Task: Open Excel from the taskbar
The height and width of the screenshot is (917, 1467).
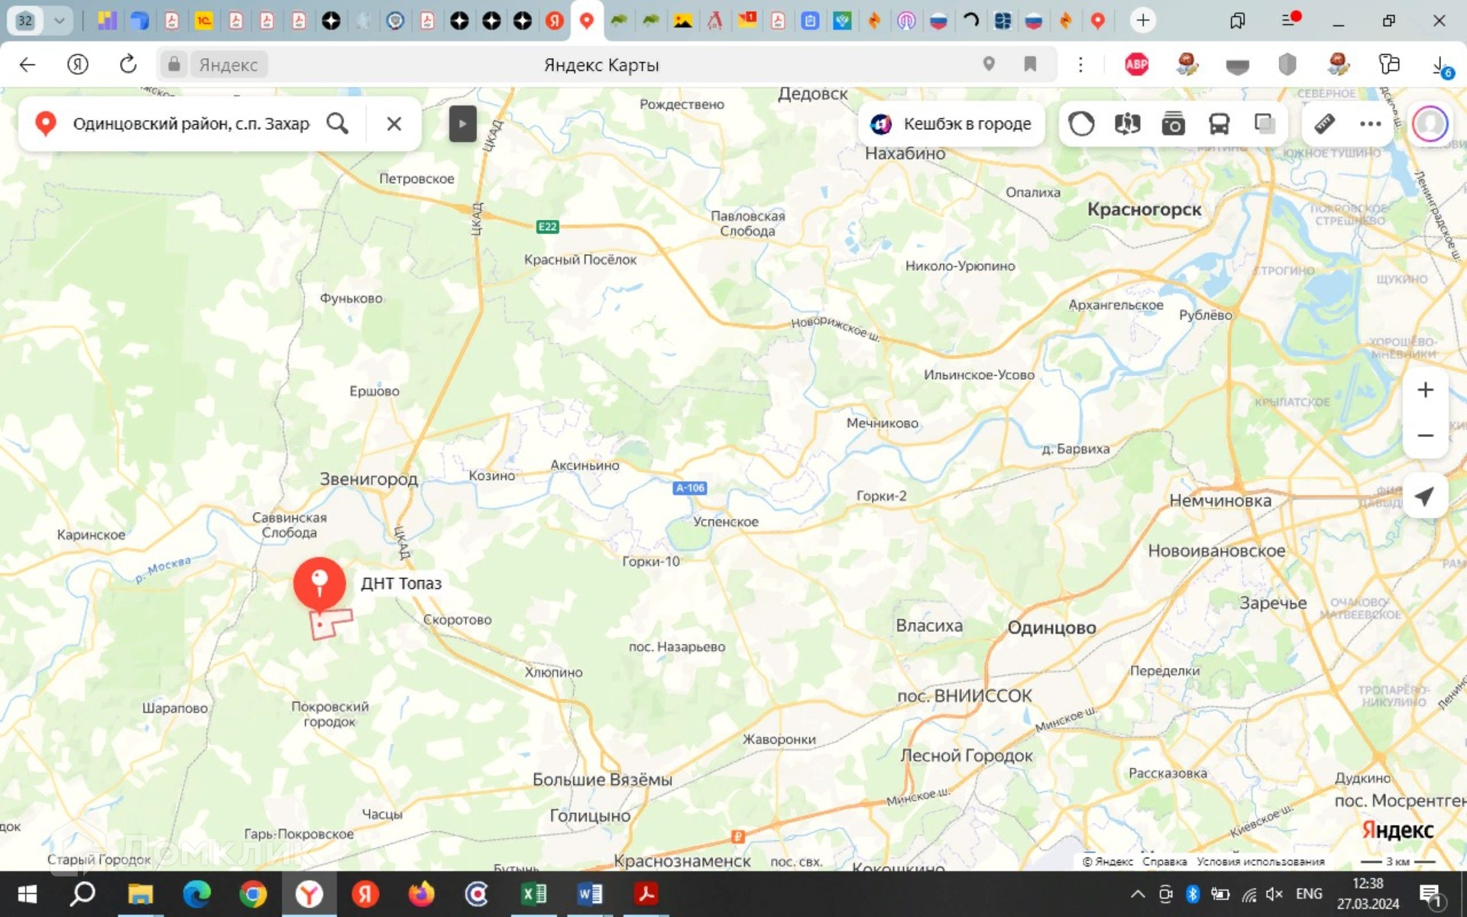Action: [533, 893]
